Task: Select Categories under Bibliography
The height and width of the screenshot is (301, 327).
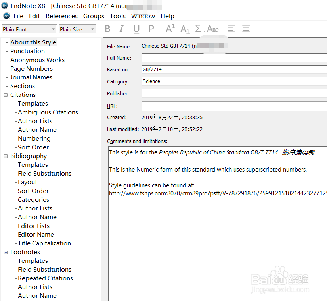Action: click(x=34, y=200)
